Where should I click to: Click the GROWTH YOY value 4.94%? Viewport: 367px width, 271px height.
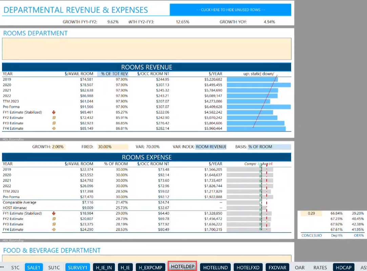[269, 22]
